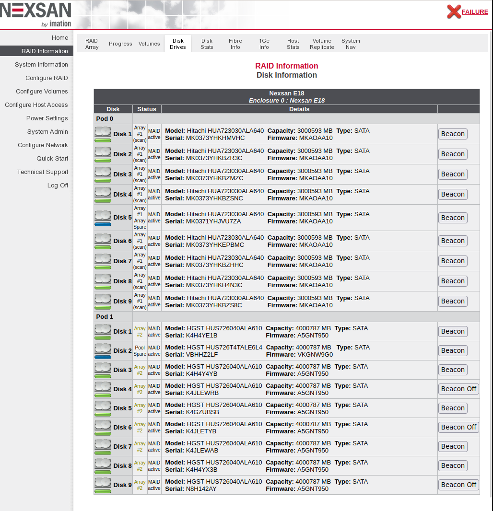The image size is (493, 511).
Task: Click Beacon for Pod 1 Disk 1
Action: point(453,331)
